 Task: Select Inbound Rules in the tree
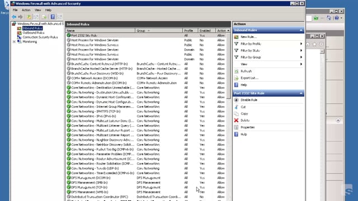click(x=32, y=28)
